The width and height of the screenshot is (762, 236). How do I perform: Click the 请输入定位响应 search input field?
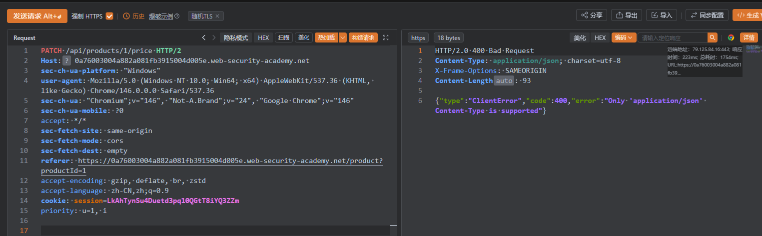point(673,37)
